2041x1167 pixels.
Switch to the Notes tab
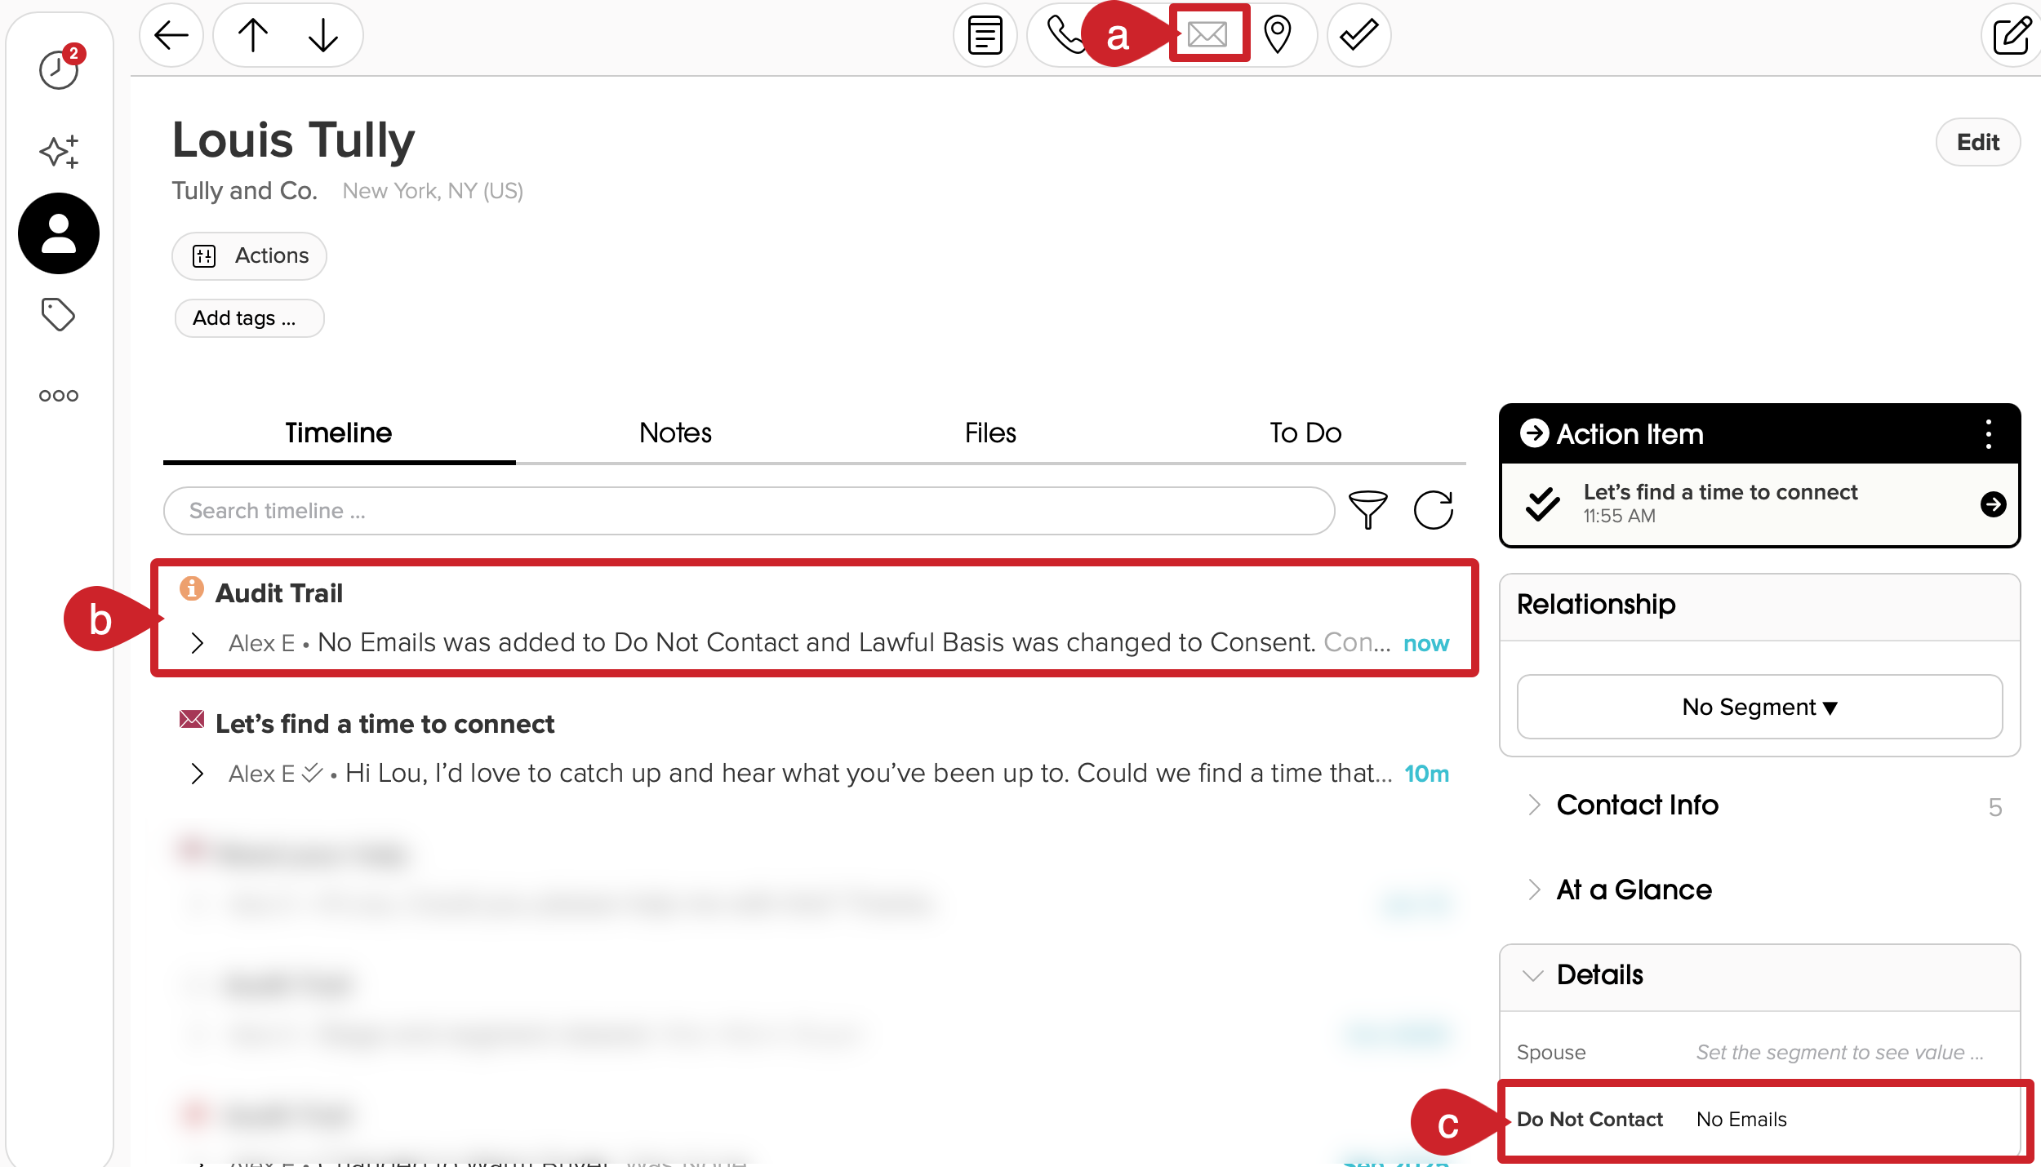[674, 433]
